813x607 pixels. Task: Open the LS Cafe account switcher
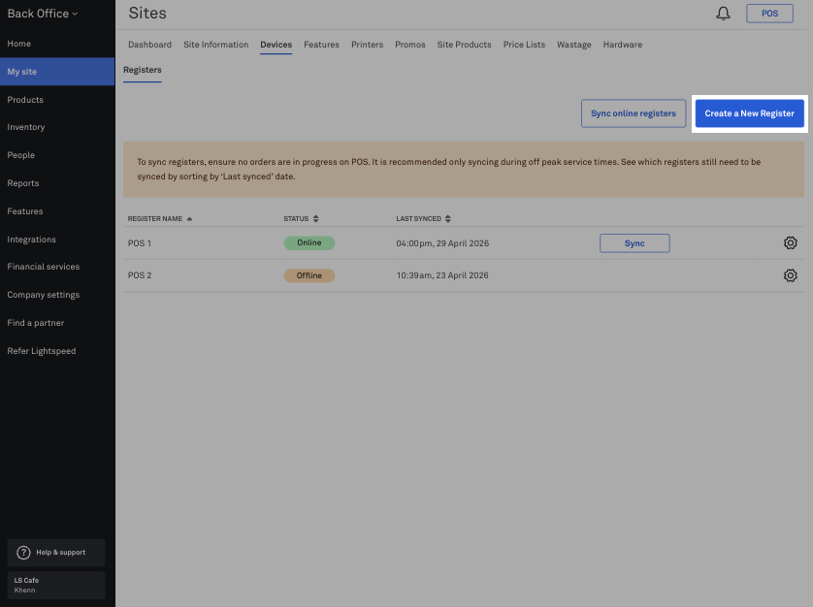[56, 585]
